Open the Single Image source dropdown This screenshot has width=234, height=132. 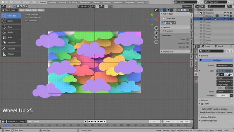click(224, 85)
